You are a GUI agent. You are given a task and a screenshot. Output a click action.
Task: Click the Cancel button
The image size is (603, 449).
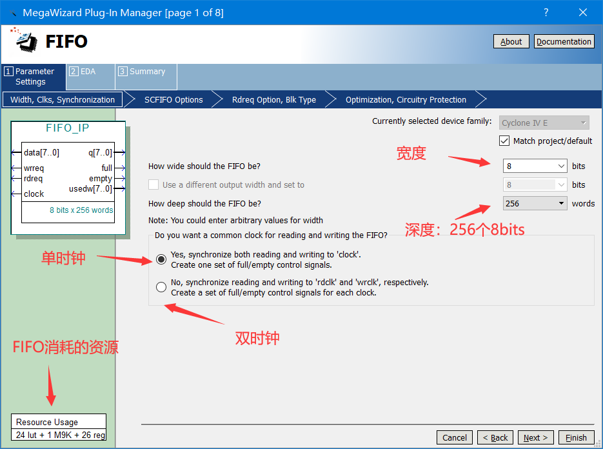tap(455, 437)
